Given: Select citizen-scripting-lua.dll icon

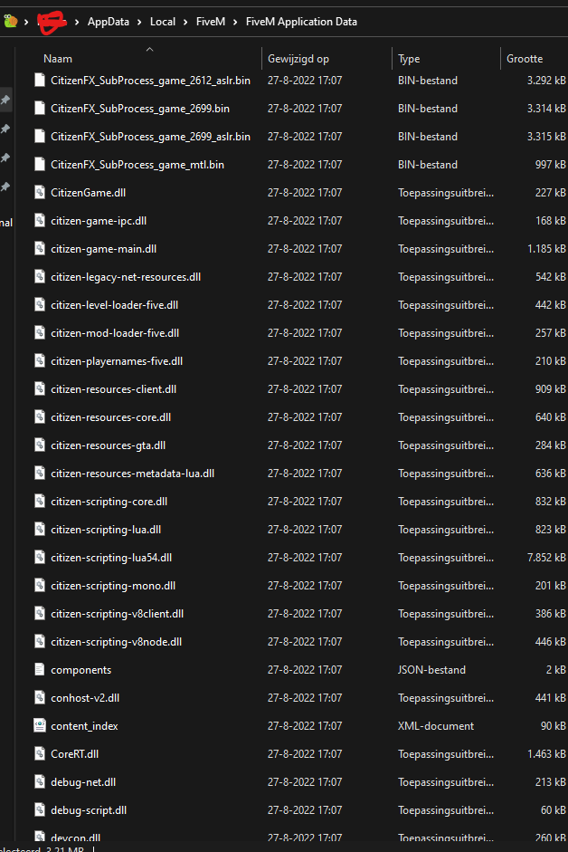Looking at the screenshot, I should pos(40,530).
